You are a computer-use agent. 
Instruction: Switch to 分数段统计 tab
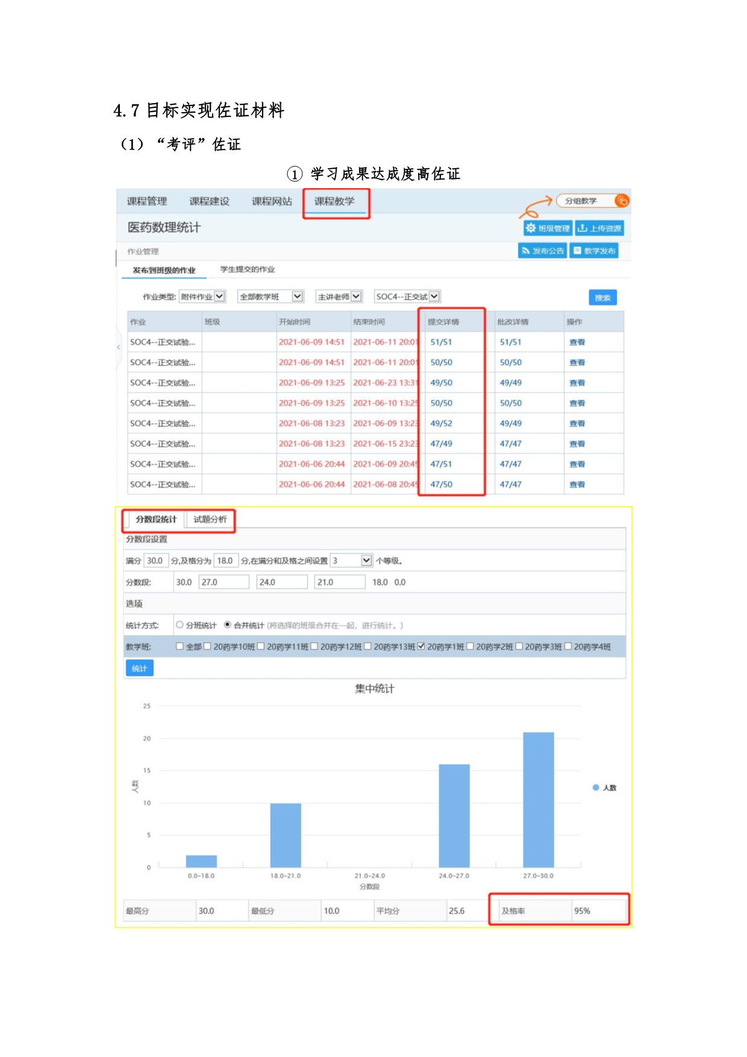tap(156, 519)
